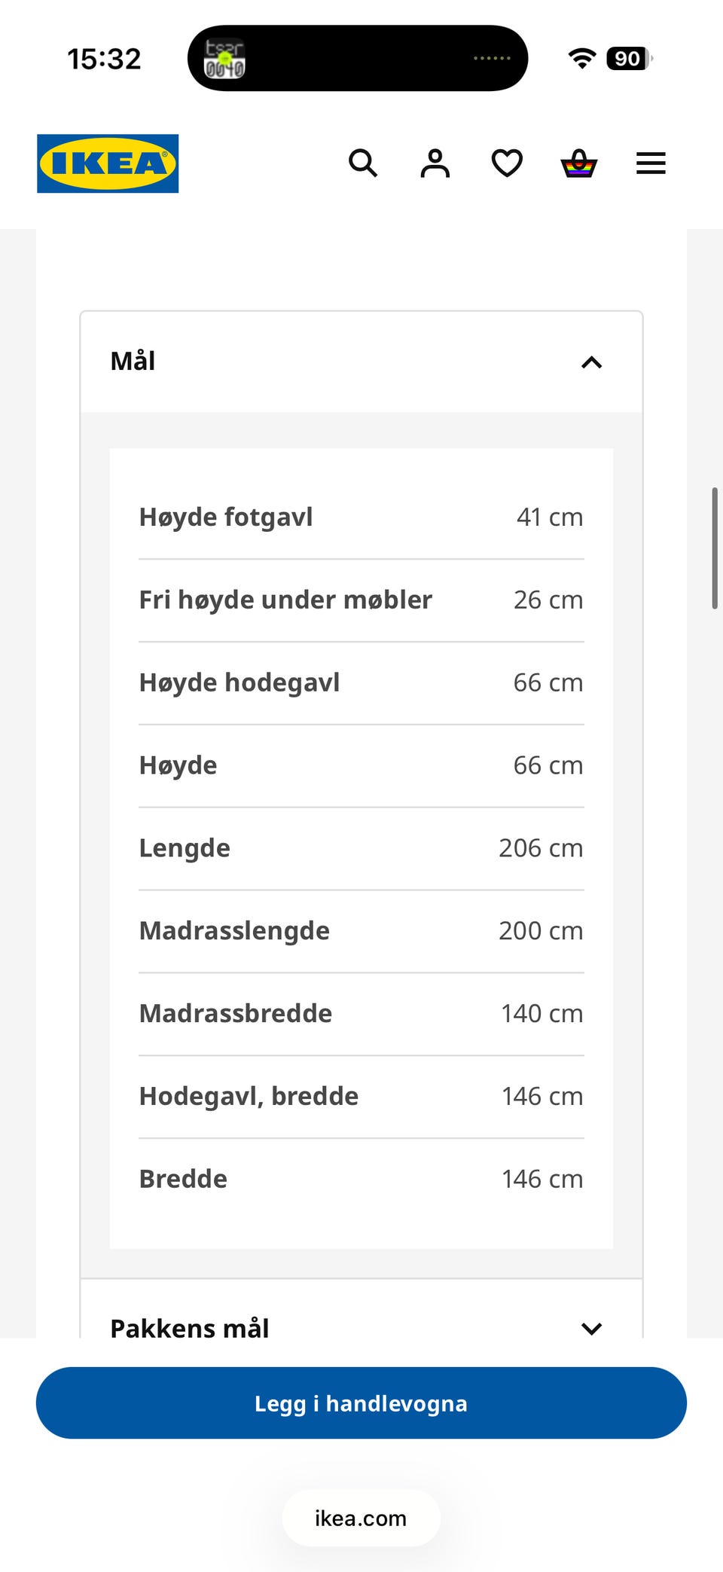Viewport: 723px width, 1572px height.
Task: Select the Madrasslengde 200 cm row
Action: (x=361, y=931)
